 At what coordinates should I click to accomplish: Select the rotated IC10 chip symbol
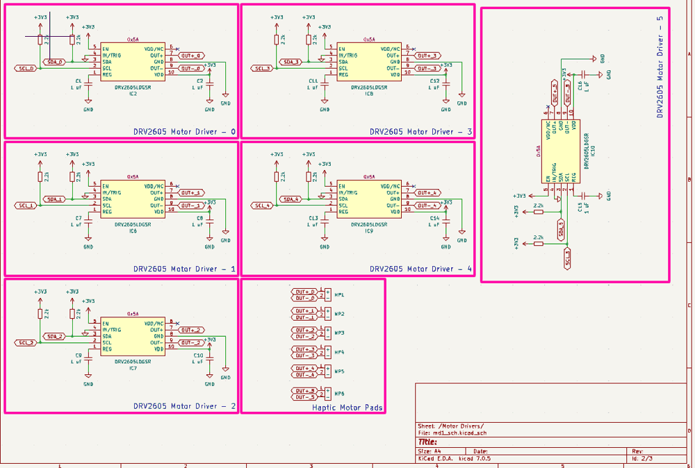click(561, 151)
